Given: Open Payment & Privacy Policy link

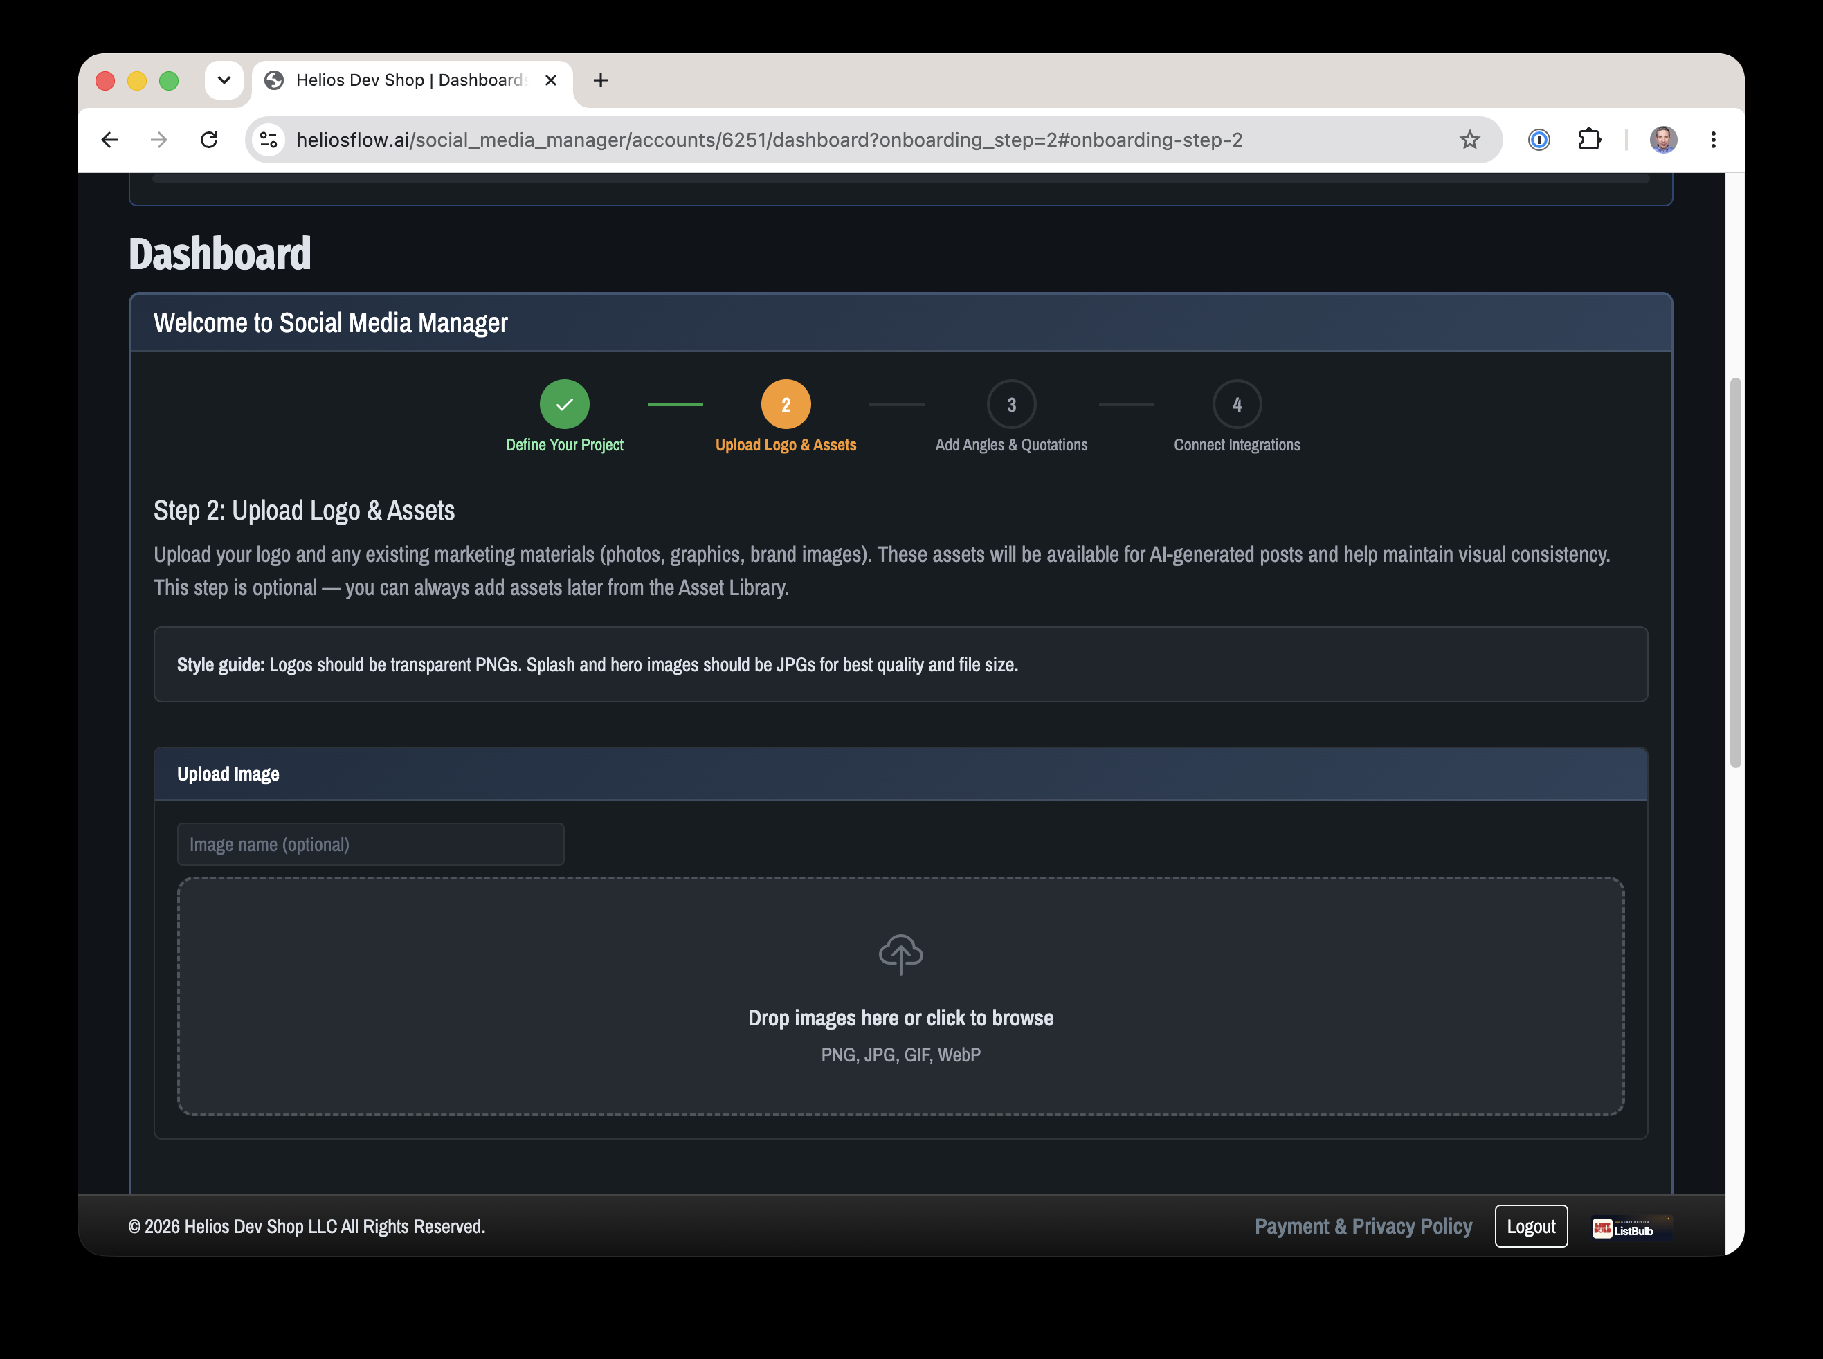Looking at the screenshot, I should (x=1363, y=1225).
